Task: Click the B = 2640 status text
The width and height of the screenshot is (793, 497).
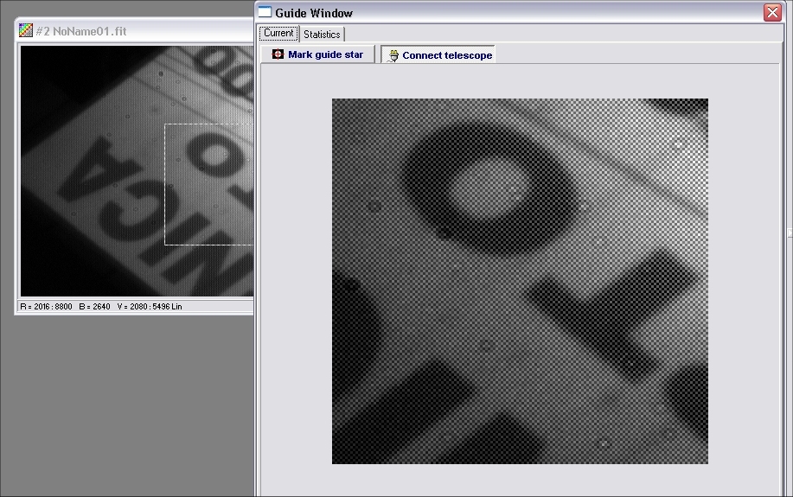Action: tap(94, 306)
